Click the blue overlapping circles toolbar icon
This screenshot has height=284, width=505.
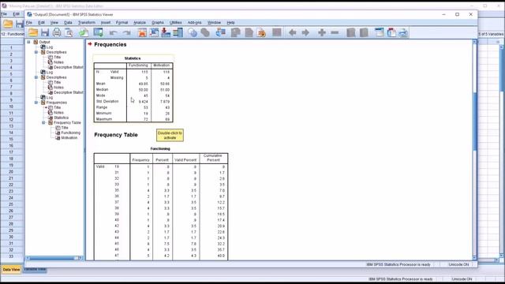(193, 32)
